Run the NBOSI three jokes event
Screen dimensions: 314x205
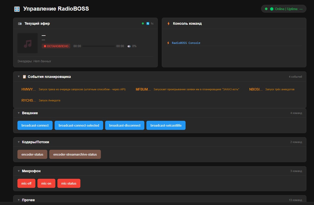(x=272, y=89)
